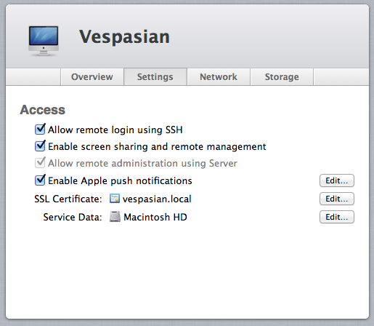
Task: Click the Macintosh HD volume label
Action: tap(155, 217)
